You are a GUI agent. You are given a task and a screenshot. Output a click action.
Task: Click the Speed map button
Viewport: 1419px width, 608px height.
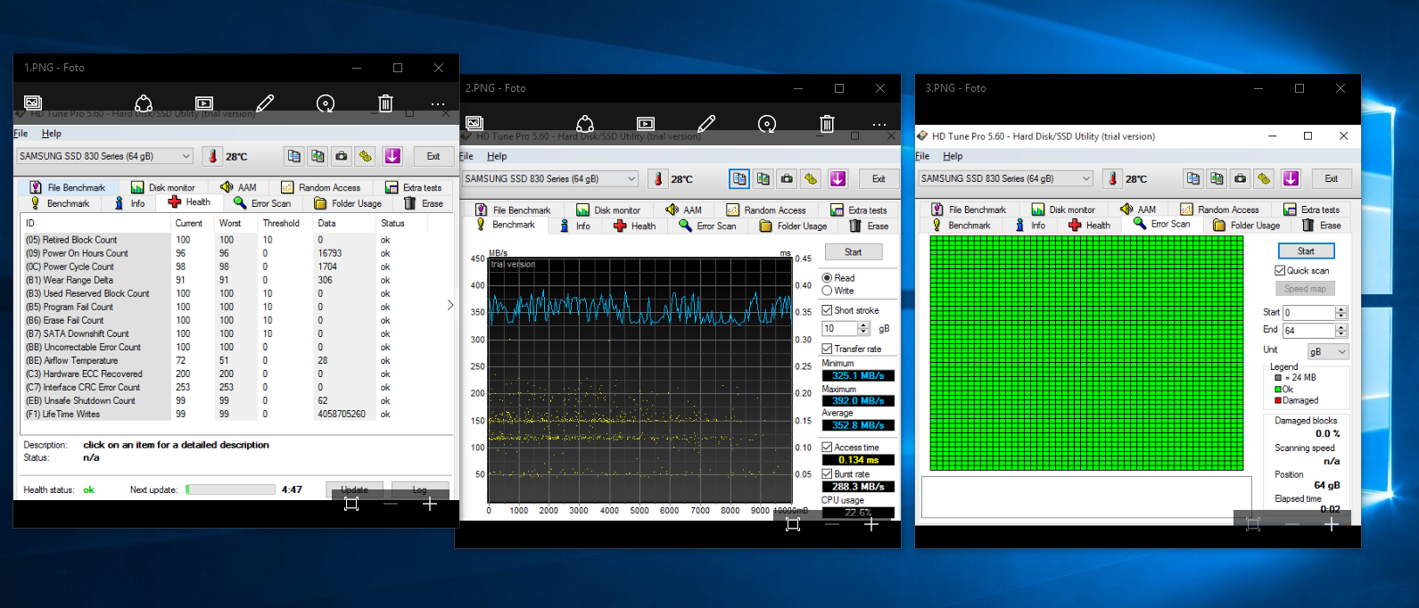click(1305, 289)
